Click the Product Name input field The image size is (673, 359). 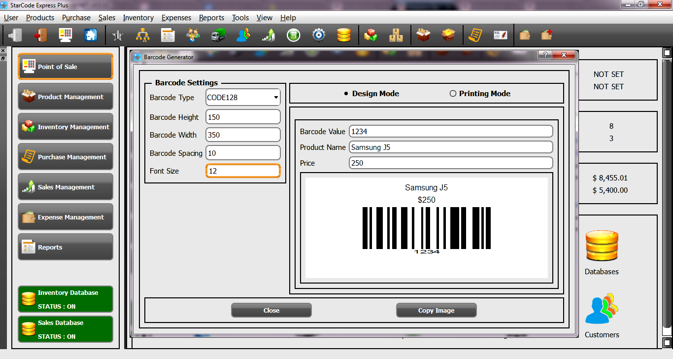click(451, 147)
